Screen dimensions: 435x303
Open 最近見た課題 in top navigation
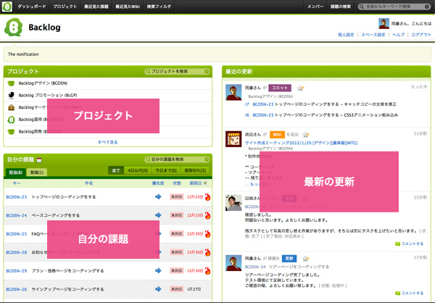point(96,7)
